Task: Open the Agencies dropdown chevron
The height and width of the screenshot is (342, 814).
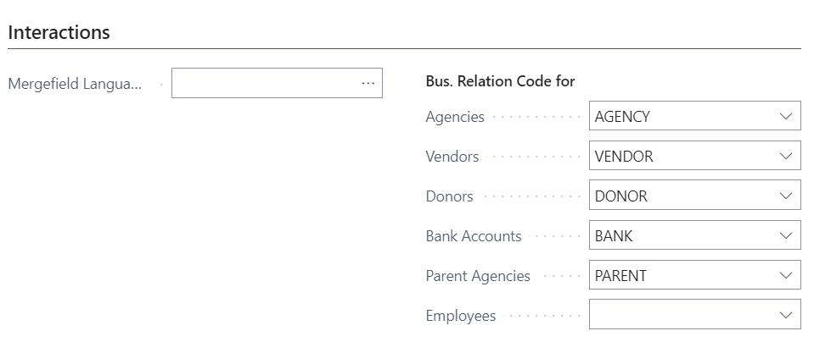Action: point(785,117)
